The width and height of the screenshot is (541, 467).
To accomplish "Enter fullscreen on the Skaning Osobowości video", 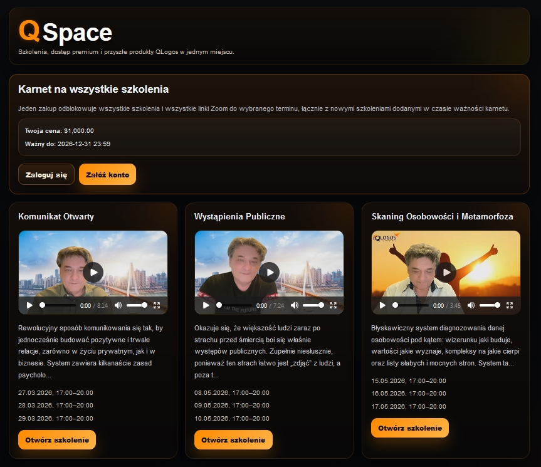I will point(511,305).
